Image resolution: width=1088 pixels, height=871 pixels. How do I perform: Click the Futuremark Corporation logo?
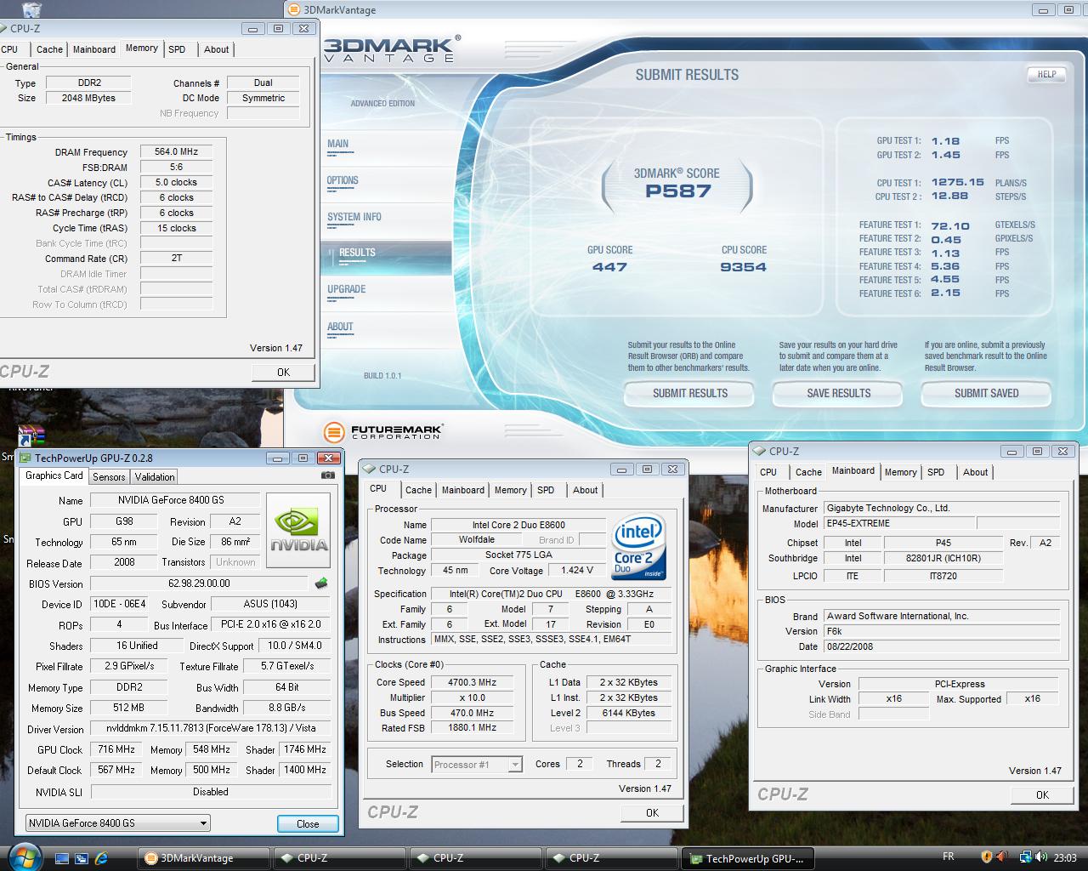pyautogui.click(x=382, y=431)
